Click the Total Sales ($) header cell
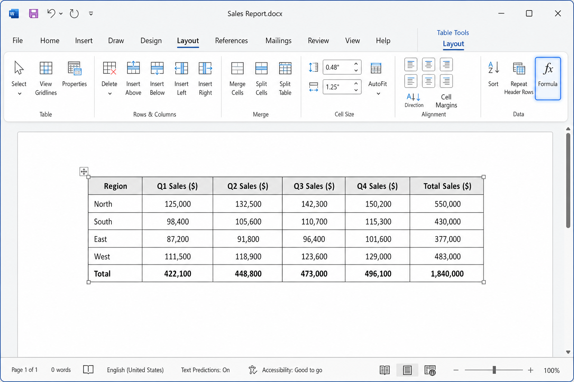This screenshot has width=574, height=382. click(x=447, y=186)
